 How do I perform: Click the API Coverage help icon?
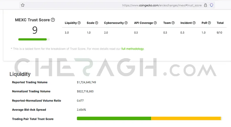(155, 23)
